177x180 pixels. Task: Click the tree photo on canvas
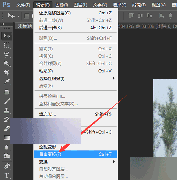165,118
